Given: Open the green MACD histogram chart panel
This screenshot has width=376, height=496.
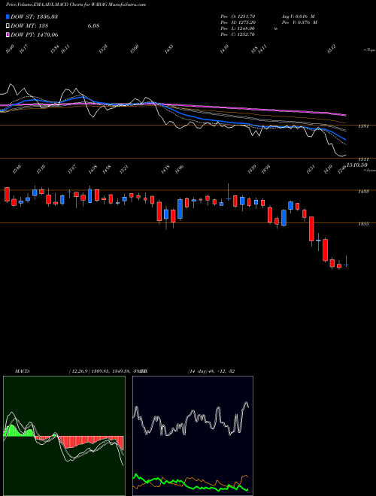Looking at the screenshot, I should pyautogui.click(x=64, y=436).
